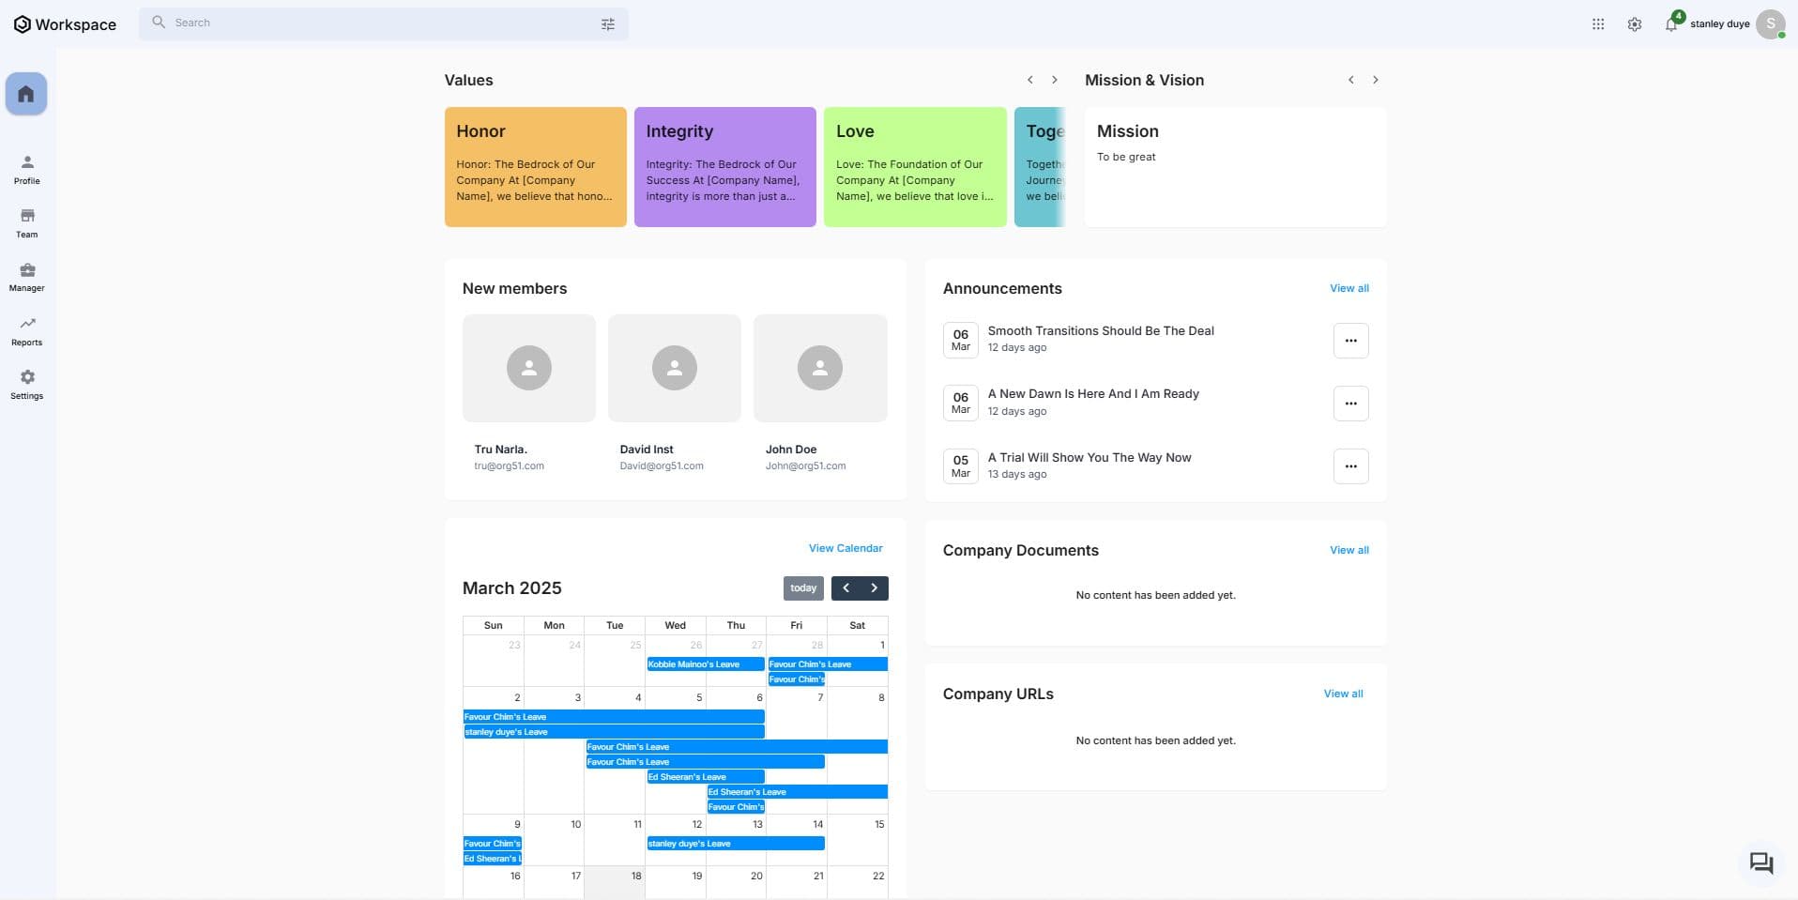Open the notifications bell
Screen dimensions: 1798x900
[x=1671, y=24]
